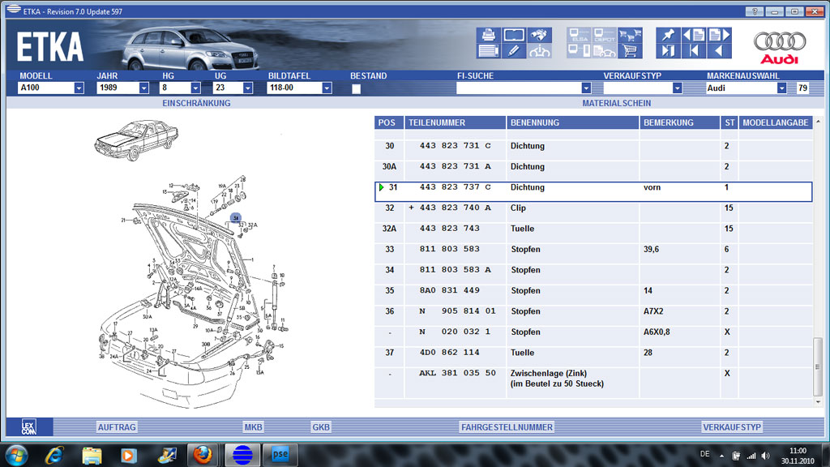Go to previous page with arrow-document icon
Image resolution: width=830 pixels, height=467 pixels.
tap(693, 35)
